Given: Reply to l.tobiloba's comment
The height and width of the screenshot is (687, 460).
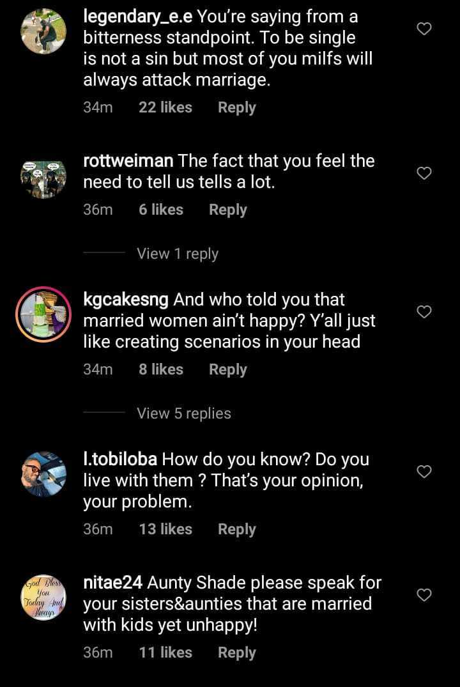Looking at the screenshot, I should 236,529.
